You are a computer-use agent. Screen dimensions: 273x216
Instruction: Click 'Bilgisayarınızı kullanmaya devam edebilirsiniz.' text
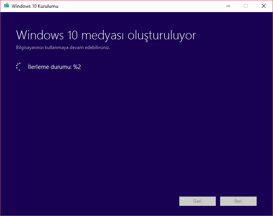point(63,47)
